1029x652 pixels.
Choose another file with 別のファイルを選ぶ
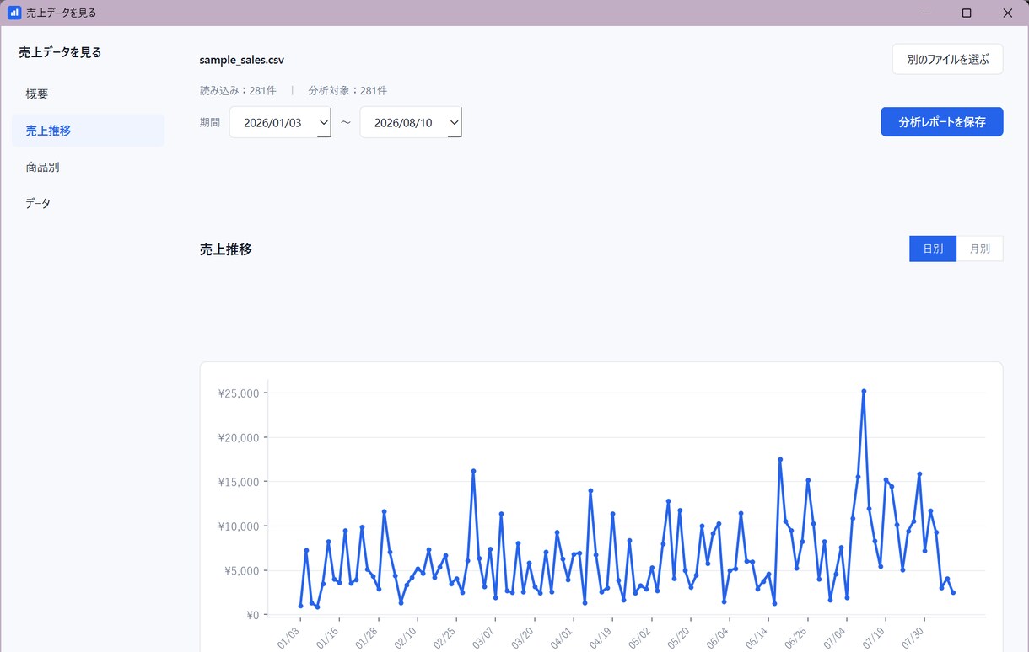coord(947,59)
